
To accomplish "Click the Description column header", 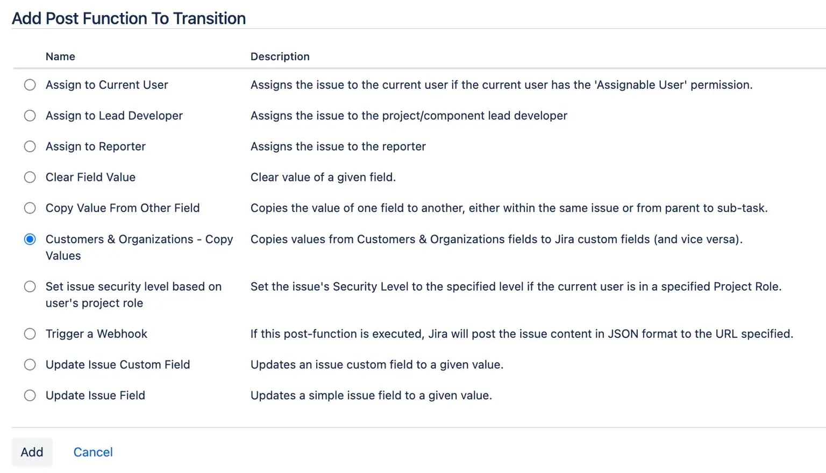I will [280, 57].
